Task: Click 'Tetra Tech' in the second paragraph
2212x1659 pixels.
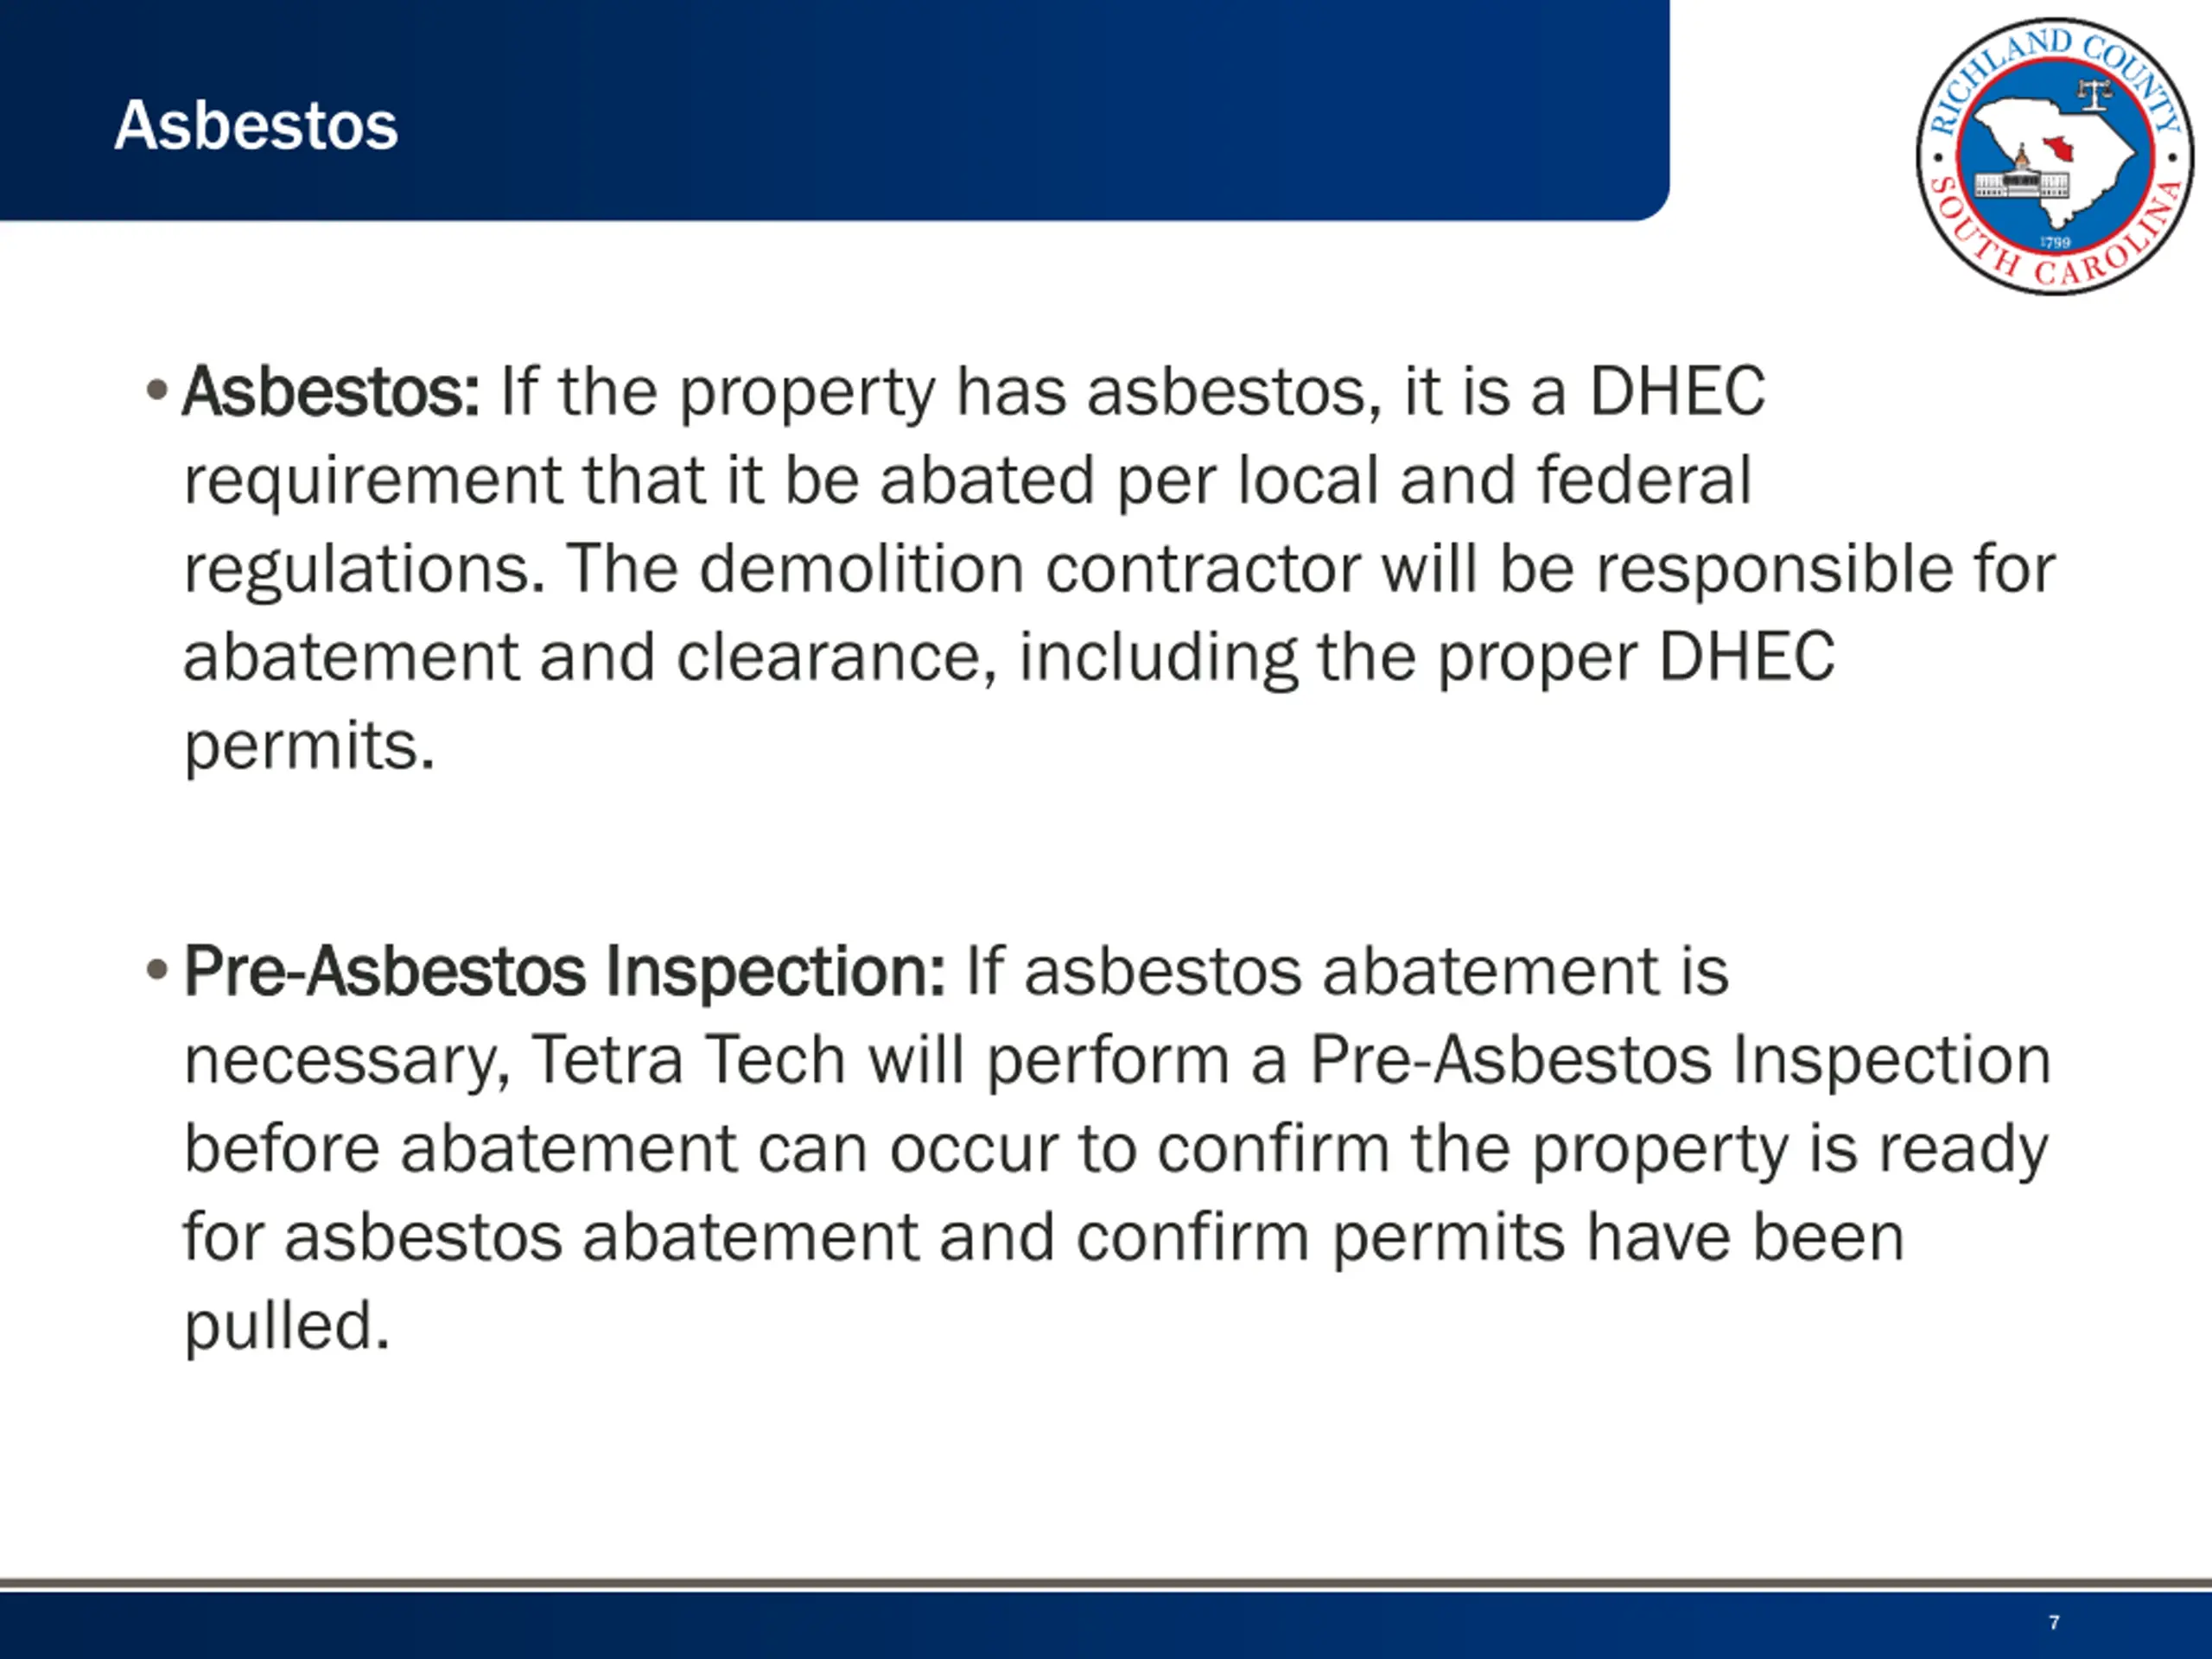Action: click(x=689, y=1059)
